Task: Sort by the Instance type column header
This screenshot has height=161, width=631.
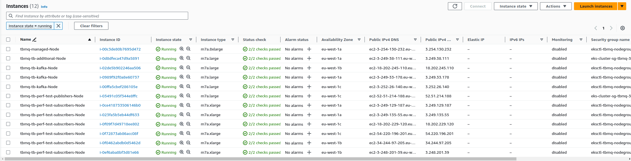Action: point(213,40)
